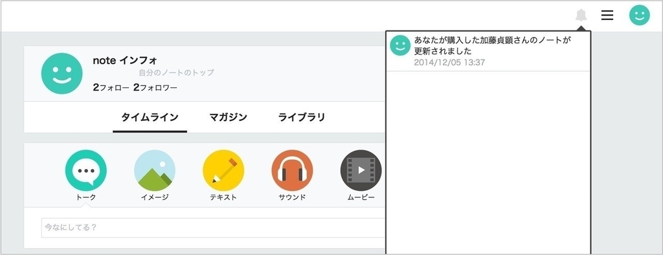Open the 2フォロー following count
This screenshot has height=255, width=663.
pos(111,87)
